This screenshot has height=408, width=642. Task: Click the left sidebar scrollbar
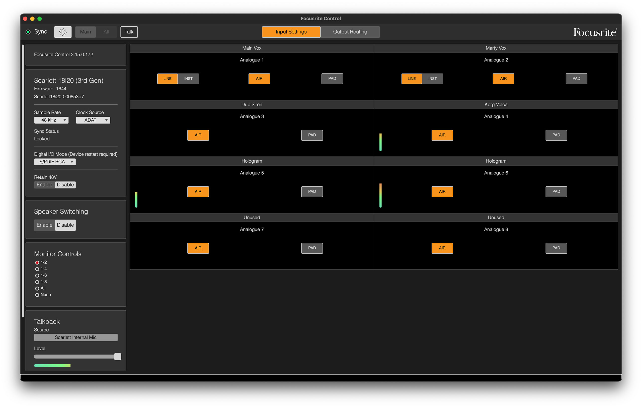[x=23, y=181]
